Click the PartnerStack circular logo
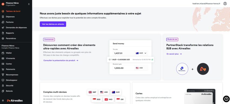Viewport: 230px width, 104px height. 182,69
